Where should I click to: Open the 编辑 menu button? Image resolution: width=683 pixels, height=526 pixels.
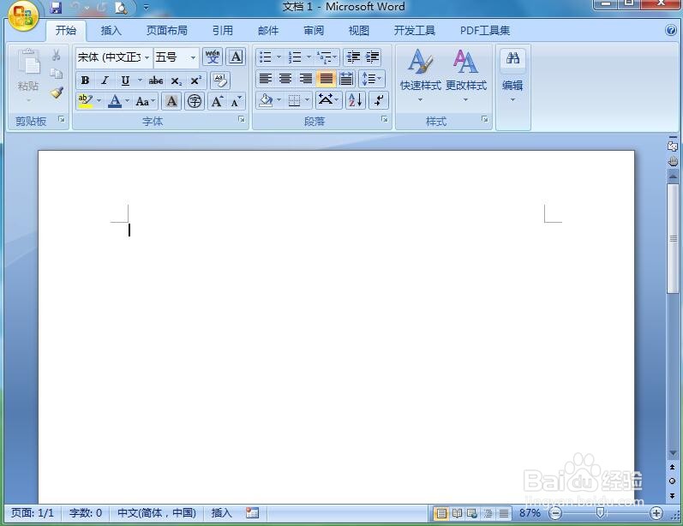click(x=512, y=75)
